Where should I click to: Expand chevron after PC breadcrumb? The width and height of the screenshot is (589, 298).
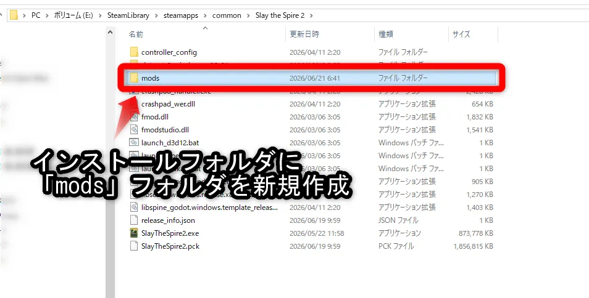pos(48,15)
